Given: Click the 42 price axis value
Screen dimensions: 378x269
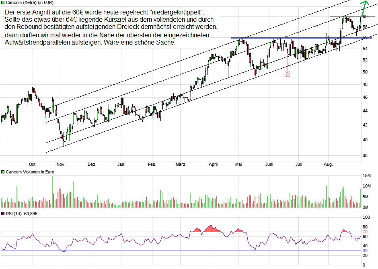Looking at the screenshot, I should (x=365, y=125).
